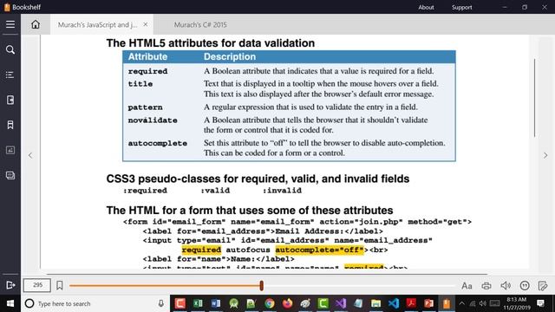Click the taskbar search box
This screenshot has width=555, height=312.
click(95, 303)
